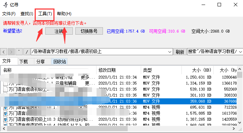This screenshot has height=133, width=243.
Task: Switch to the 回收站 tab
Action: point(60,62)
